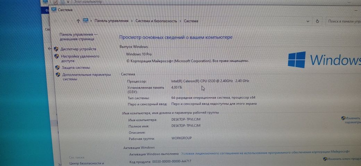
Task: Click shield icon beside Изменить параметры
Action: [343, 118]
